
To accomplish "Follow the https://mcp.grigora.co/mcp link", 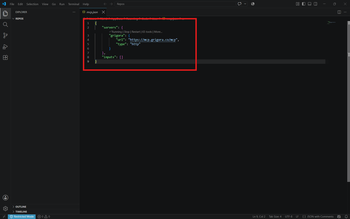I will tap(153, 40).
